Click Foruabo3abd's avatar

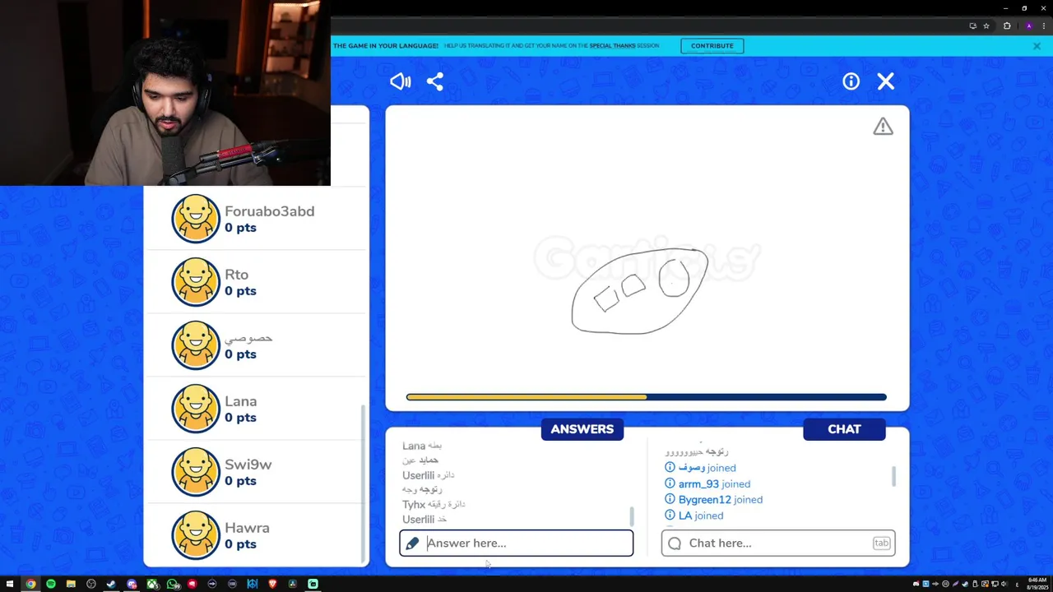coord(196,219)
